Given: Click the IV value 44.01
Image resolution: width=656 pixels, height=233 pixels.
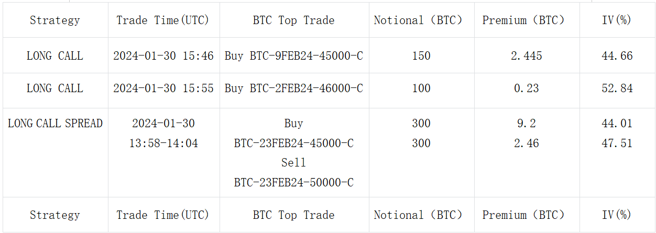Looking at the screenshot, I should (617, 124).
